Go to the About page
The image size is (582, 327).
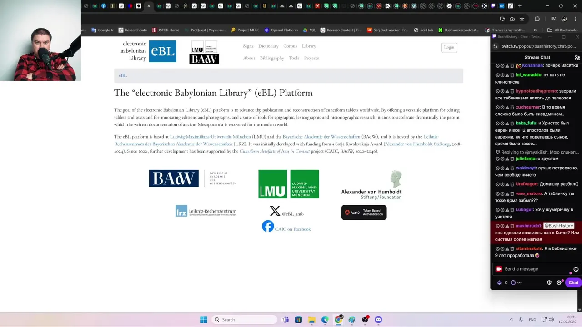(249, 58)
